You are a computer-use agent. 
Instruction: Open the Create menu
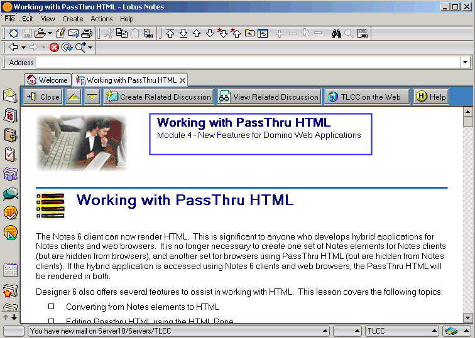[x=73, y=19]
